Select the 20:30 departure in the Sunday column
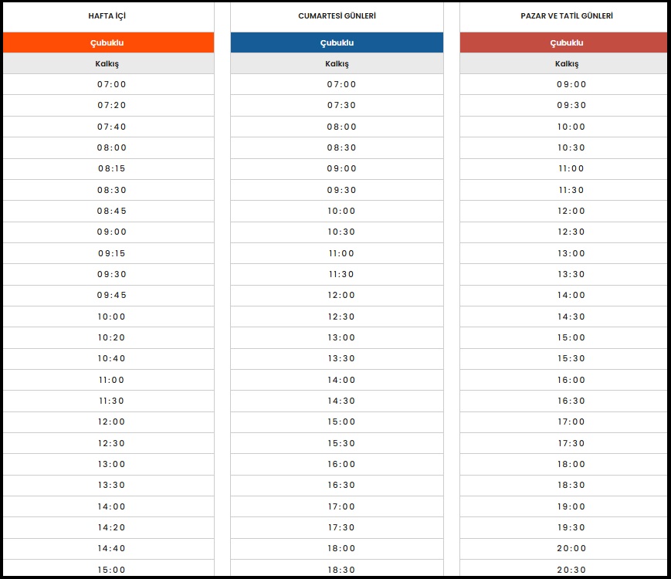The height and width of the screenshot is (579, 671). [x=571, y=570]
